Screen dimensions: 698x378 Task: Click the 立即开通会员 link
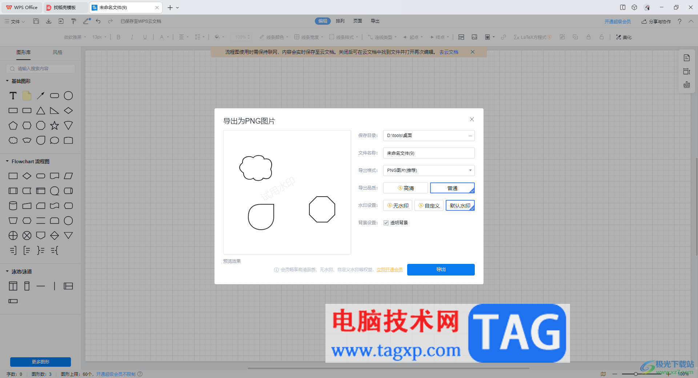[390, 270]
